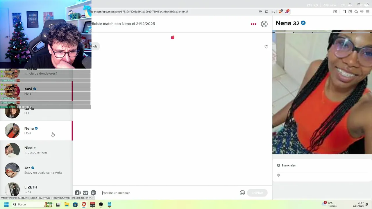Image resolution: width=372 pixels, height=209 pixels.
Task: Click 'Estoy en óvalo santa Anita' preview text
Action: coord(43,172)
